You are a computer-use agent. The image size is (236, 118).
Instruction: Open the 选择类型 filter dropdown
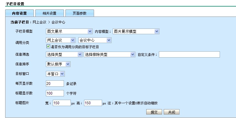click(64, 54)
